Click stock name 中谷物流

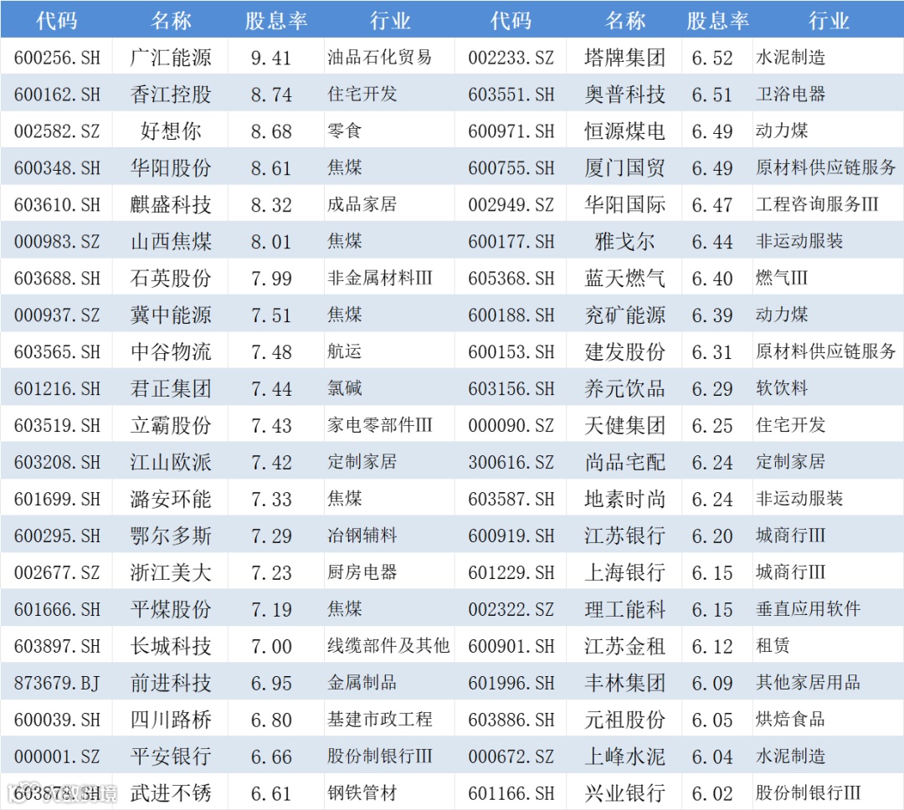click(171, 351)
